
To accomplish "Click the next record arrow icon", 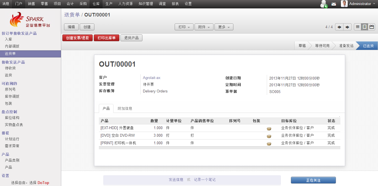I will (x=347, y=27).
